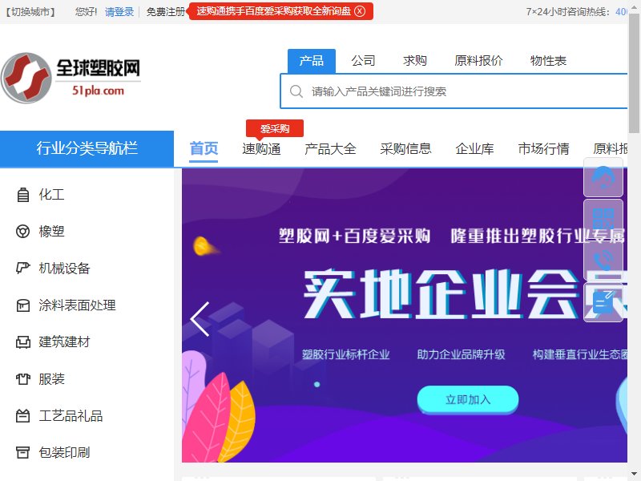Screen dimensions: 641x481
Task: Click the 工艺品礼品 gift icon
Action: (x=23, y=416)
